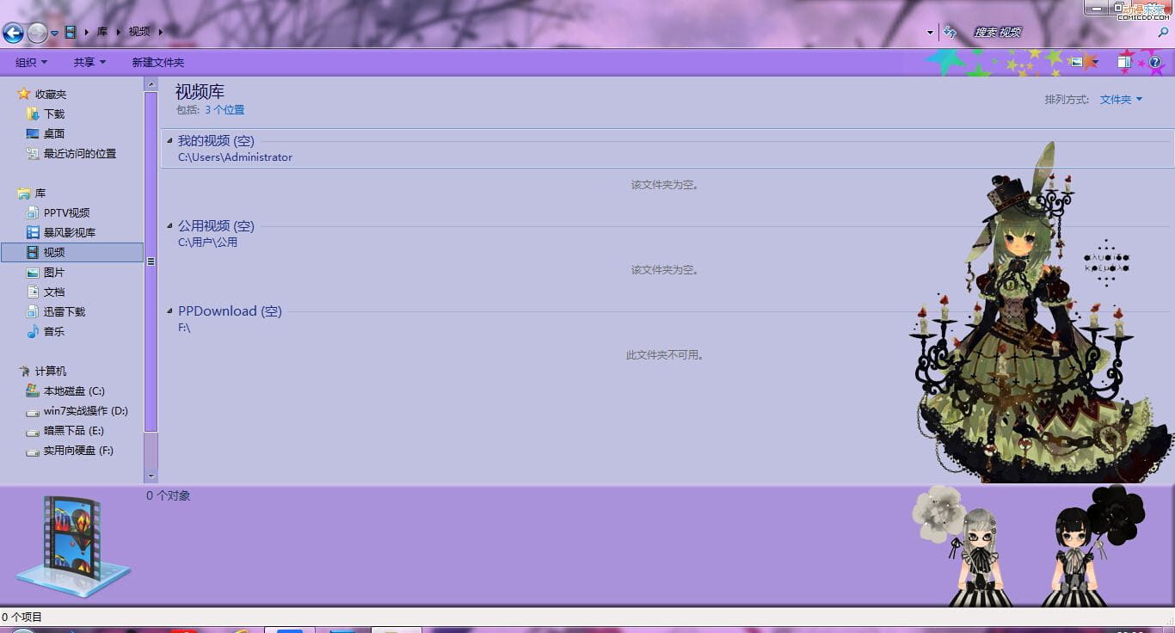Open the 组织 menu

pos(31,63)
